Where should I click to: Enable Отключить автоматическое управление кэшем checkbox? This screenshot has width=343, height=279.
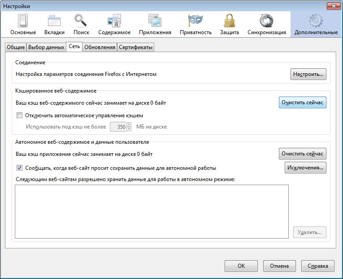point(19,115)
